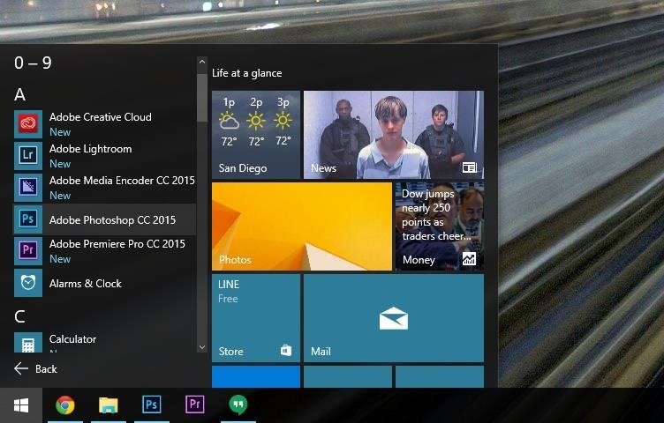664x423 pixels.
Task: Open the Photos tile
Action: click(302, 226)
